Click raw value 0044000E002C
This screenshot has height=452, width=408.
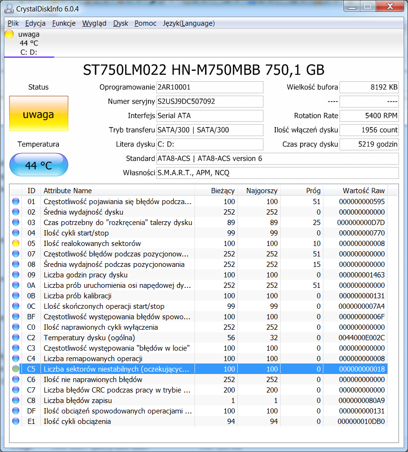click(361, 337)
